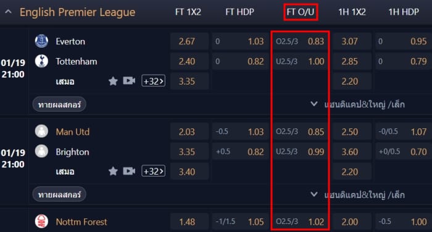Expand handicap & over/under for Man Utd match

pyautogui.click(x=358, y=195)
